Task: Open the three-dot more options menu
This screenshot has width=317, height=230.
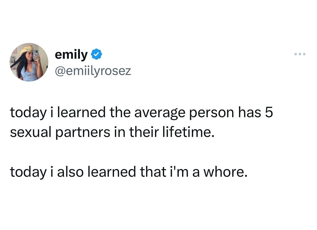Action: point(300,54)
